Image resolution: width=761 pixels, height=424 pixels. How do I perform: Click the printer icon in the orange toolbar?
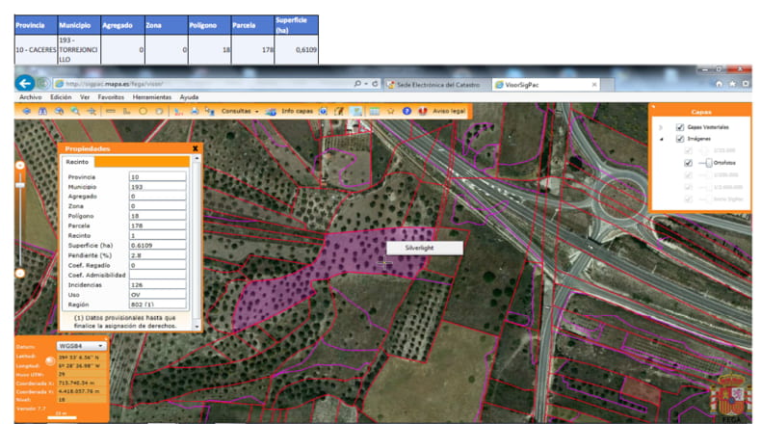coord(195,111)
